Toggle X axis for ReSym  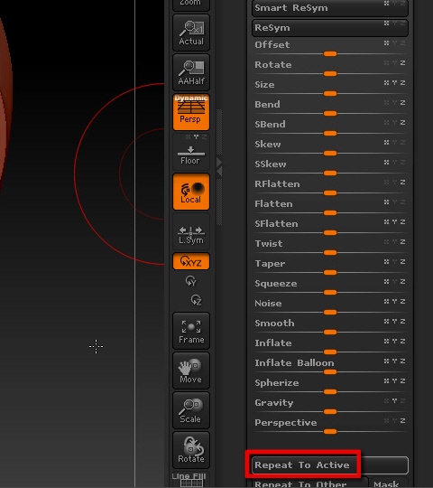coord(386,23)
